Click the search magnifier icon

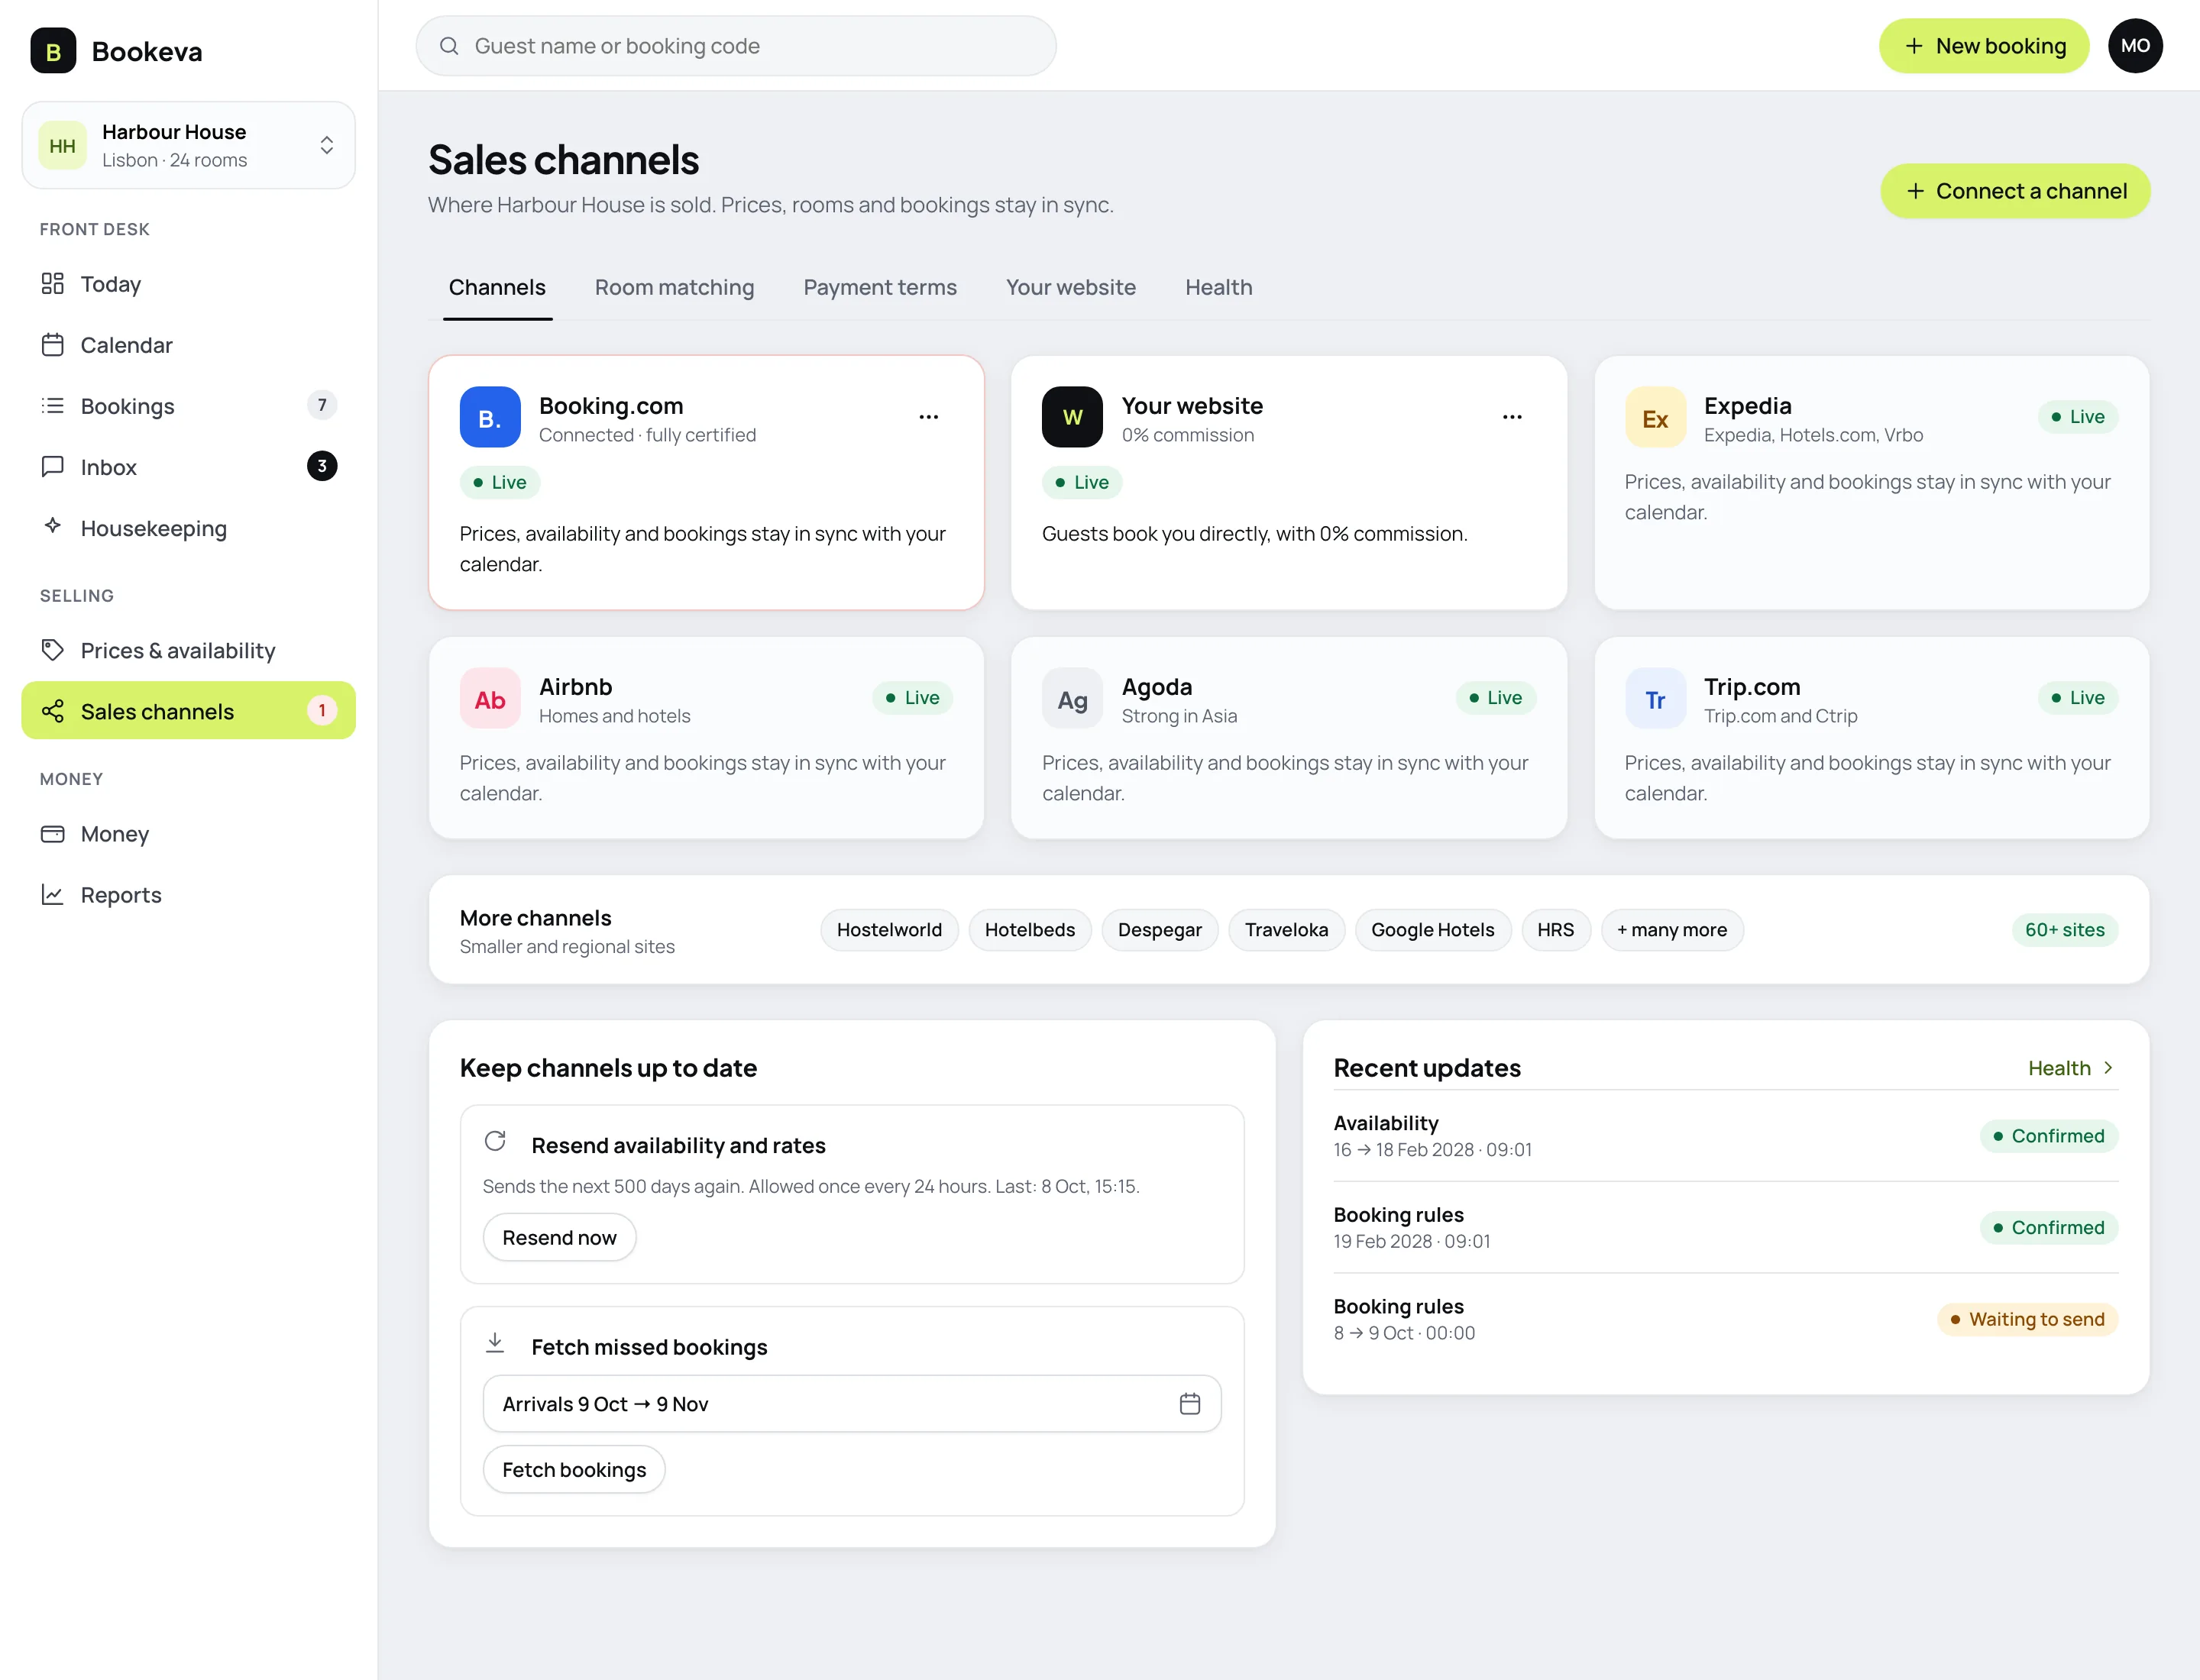449,46
